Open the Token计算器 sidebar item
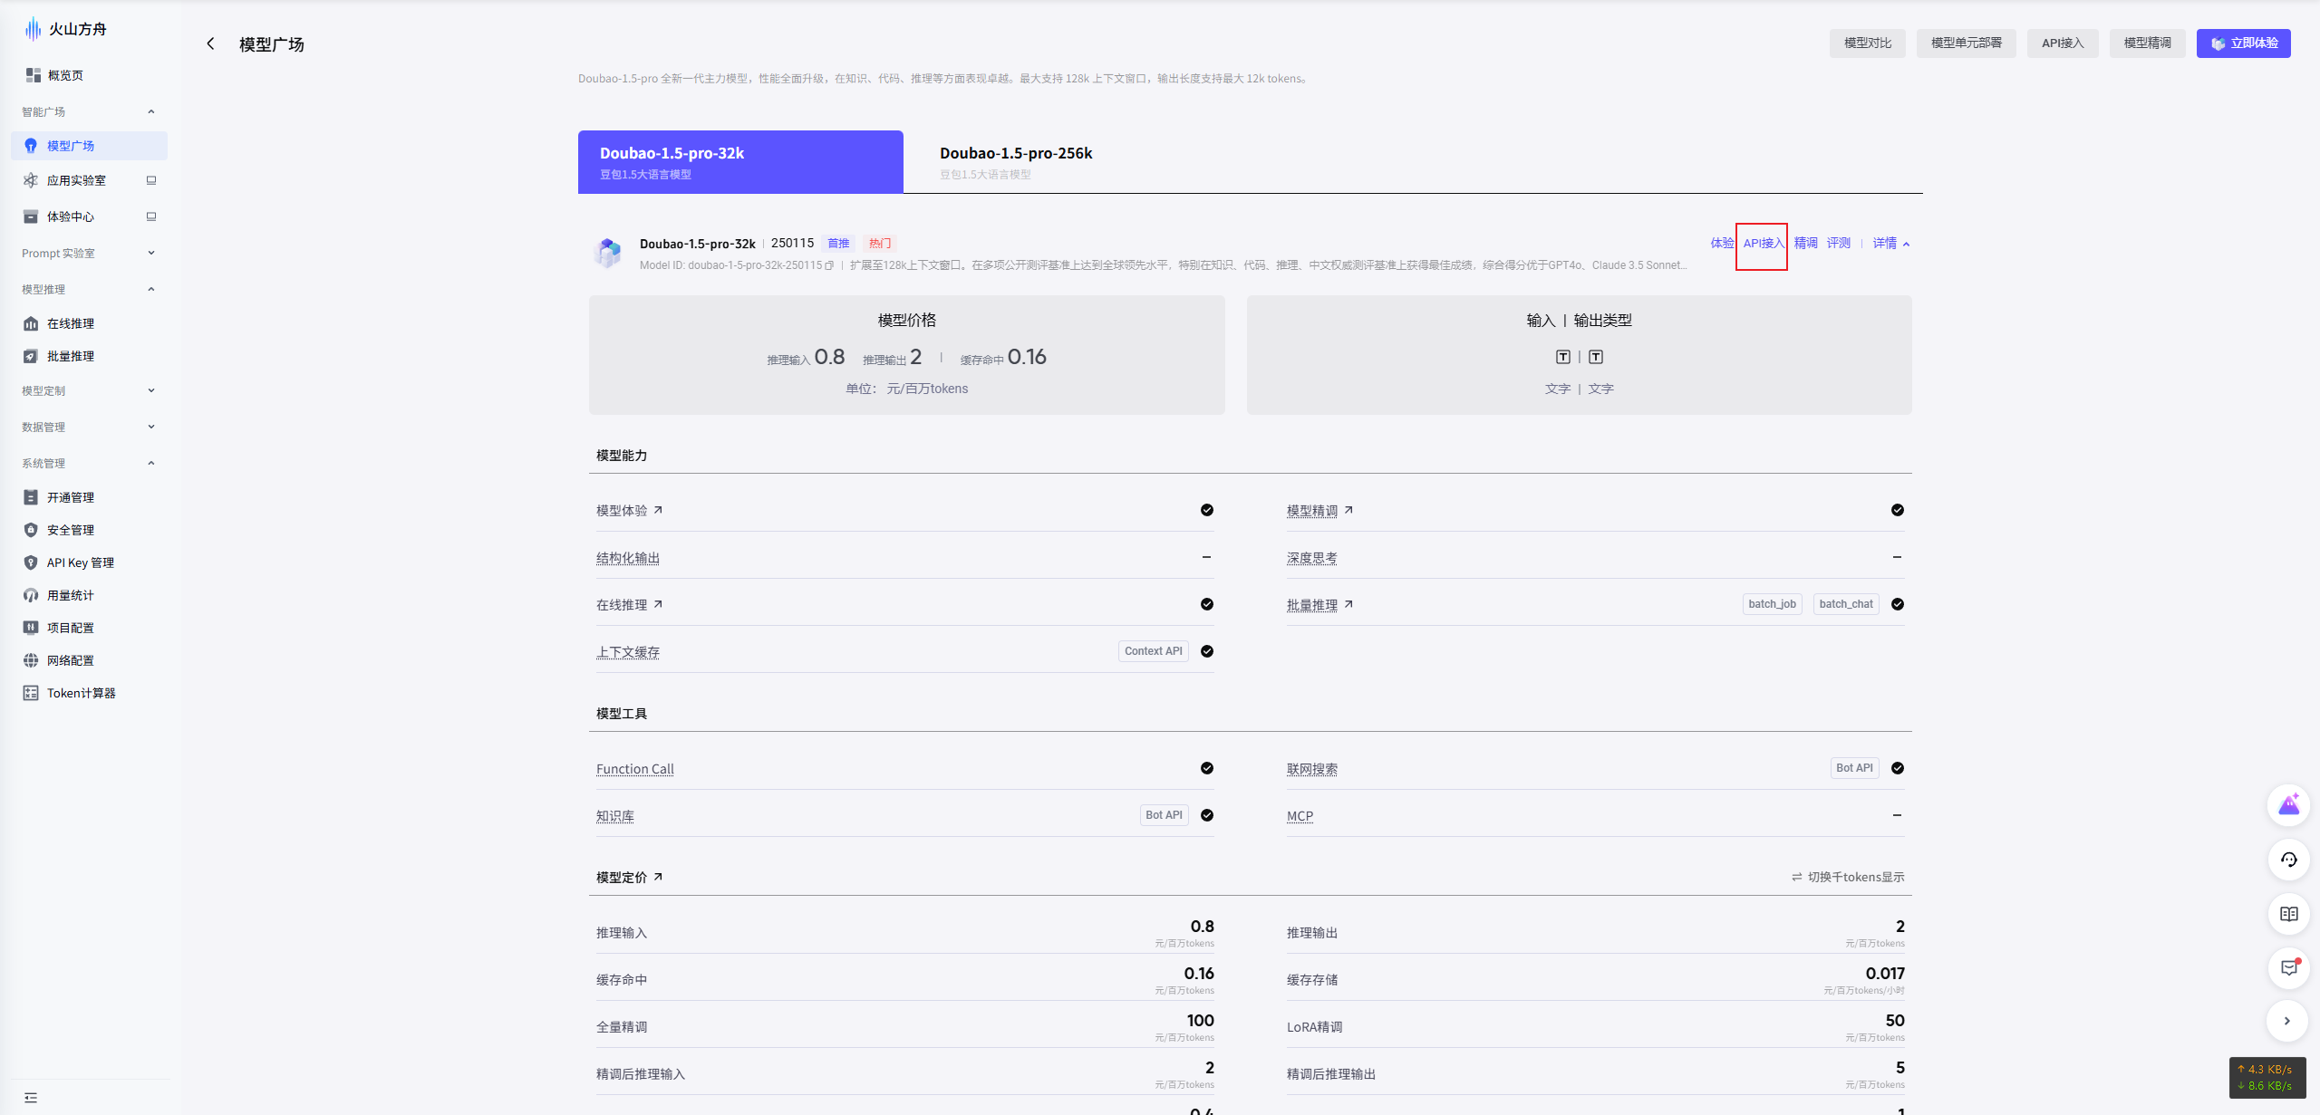Viewport: 2320px width, 1115px height. click(x=81, y=693)
